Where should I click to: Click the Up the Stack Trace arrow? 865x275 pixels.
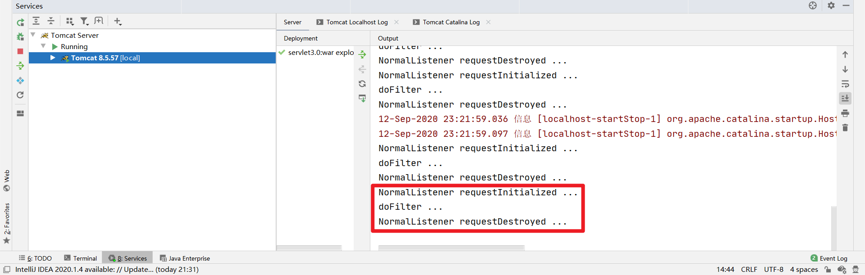click(x=845, y=54)
